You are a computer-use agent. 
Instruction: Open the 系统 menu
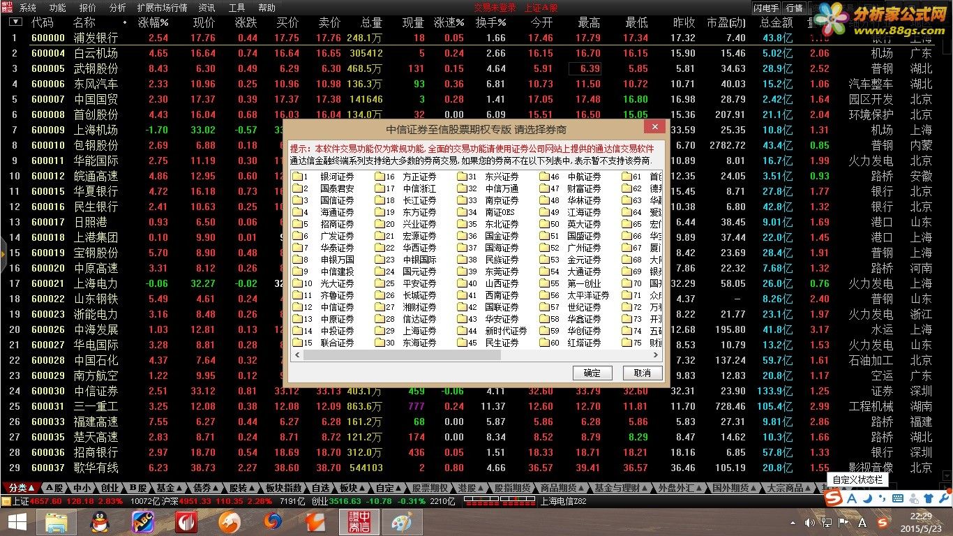click(28, 8)
